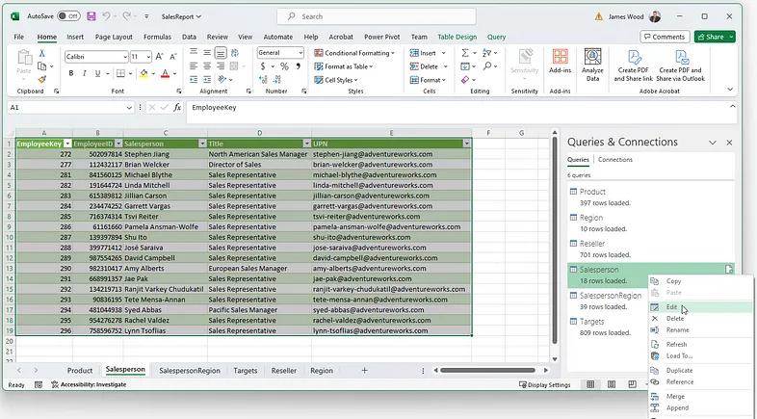Open the Name Box dropdown arrow
Image resolution: width=757 pixels, height=419 pixels.
[129, 108]
